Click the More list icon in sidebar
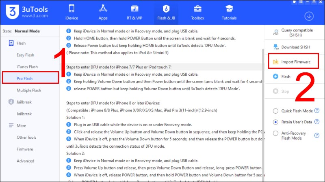325x182 pixels. click(x=11, y=125)
